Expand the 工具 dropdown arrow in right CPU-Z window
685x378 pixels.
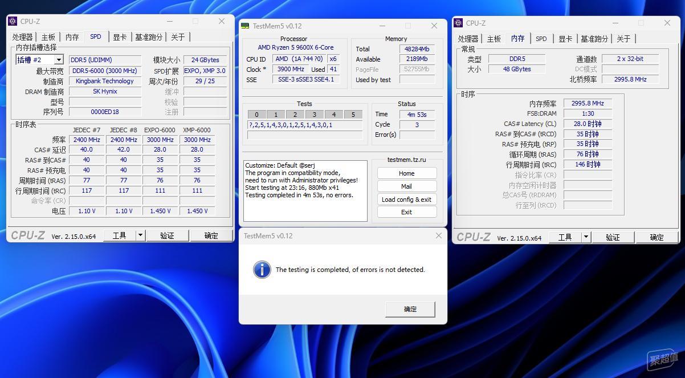pos(586,237)
